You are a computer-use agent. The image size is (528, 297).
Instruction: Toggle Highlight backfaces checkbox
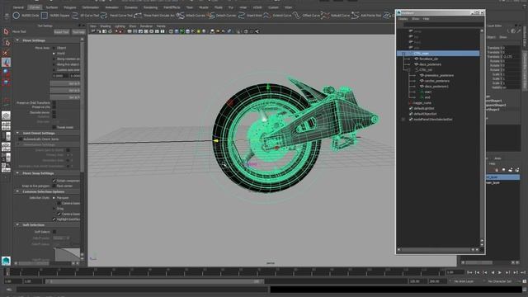point(54,219)
